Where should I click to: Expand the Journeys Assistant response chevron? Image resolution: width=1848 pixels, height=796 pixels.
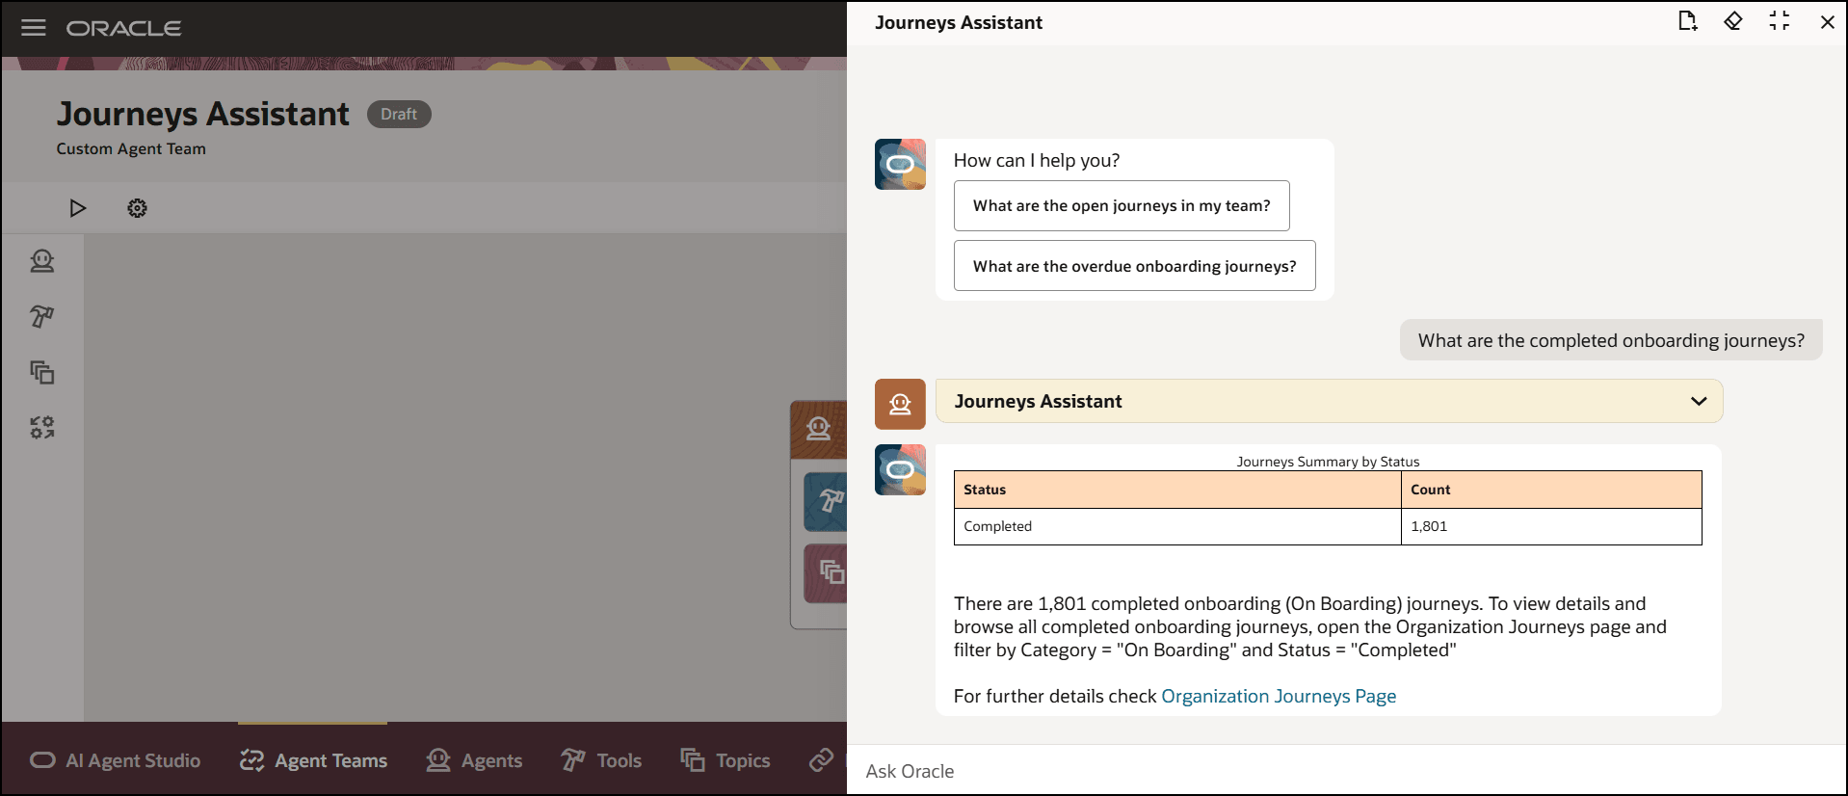click(1699, 401)
